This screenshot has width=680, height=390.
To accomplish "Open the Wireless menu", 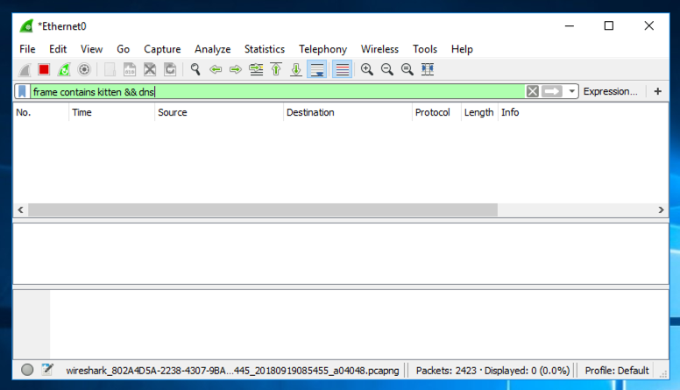I will [x=379, y=49].
